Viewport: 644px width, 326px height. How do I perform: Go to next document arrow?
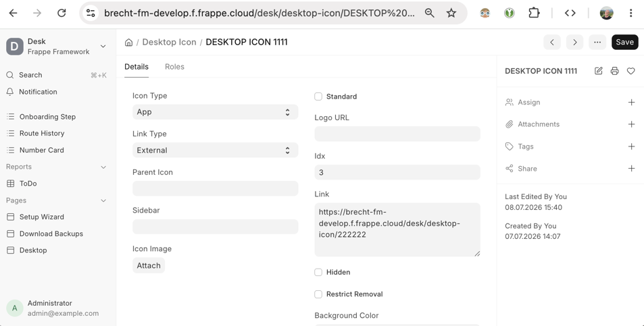(x=574, y=43)
